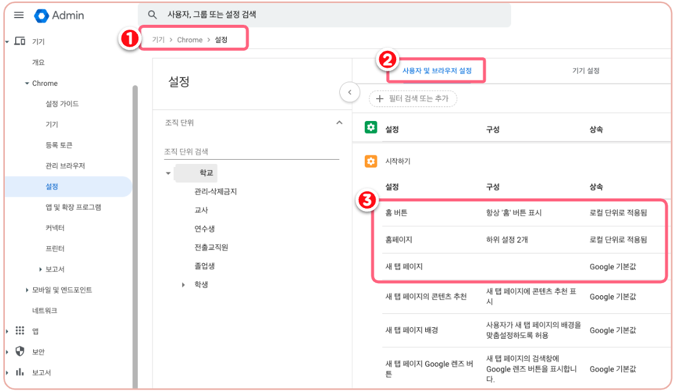Click the 보안 shield icon

[20, 351]
